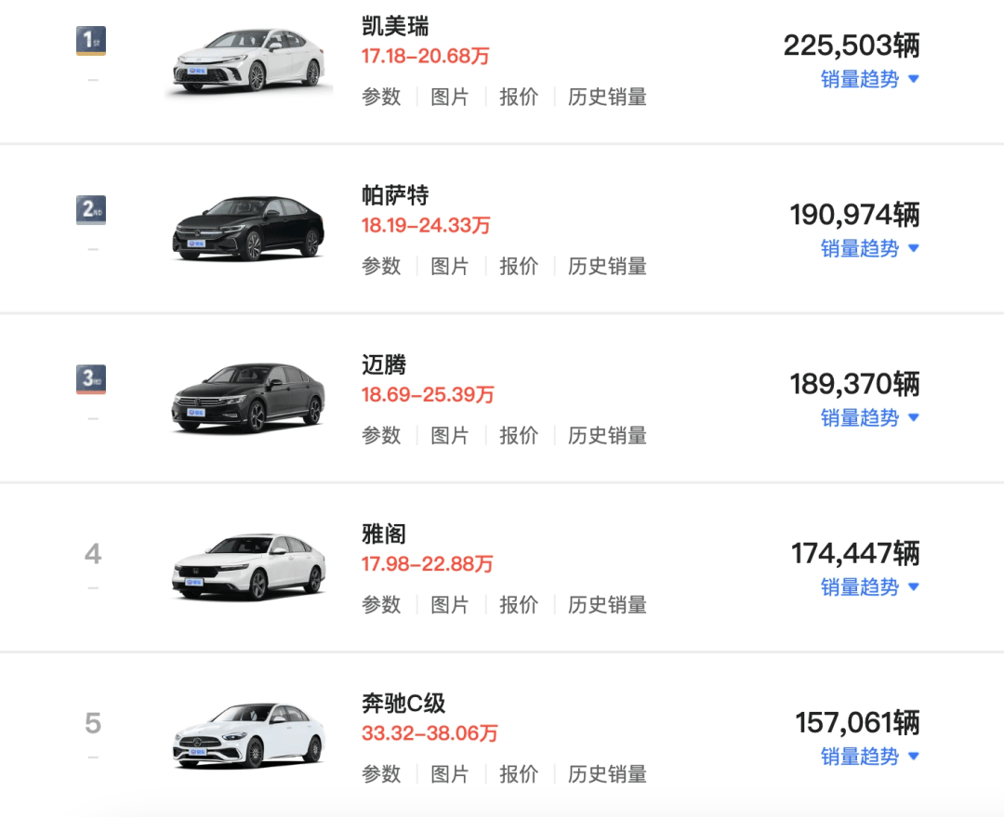Check 报价 for 帕萨特
This screenshot has width=1004, height=817.
[518, 266]
